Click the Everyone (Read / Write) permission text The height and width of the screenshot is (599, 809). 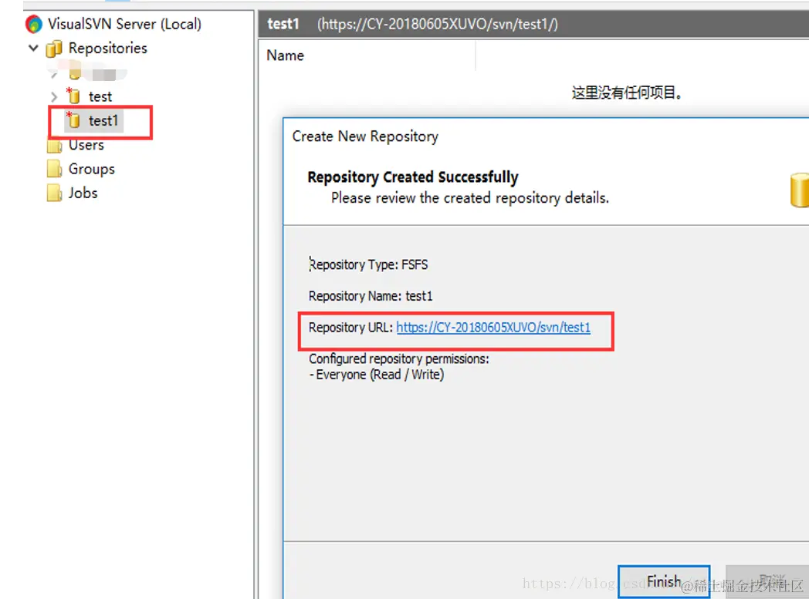[x=380, y=375]
